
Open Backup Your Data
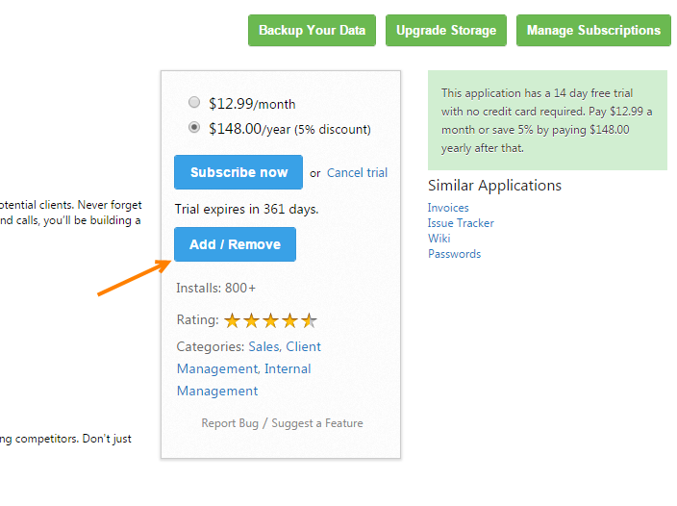coord(312,30)
